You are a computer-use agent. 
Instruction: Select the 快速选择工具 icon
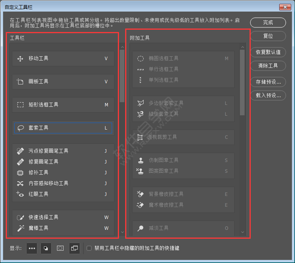[20, 217]
